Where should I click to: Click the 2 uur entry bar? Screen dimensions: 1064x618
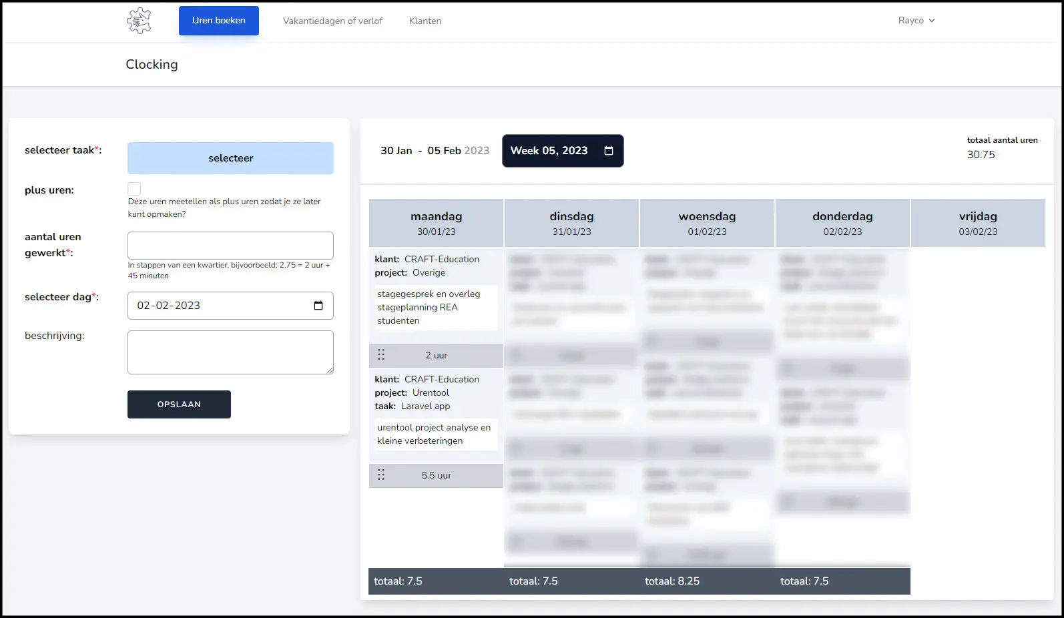tap(436, 356)
